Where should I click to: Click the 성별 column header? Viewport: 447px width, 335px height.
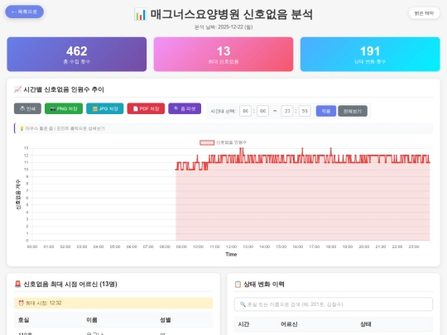pos(165,320)
